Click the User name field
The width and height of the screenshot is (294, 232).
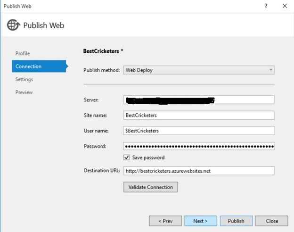point(199,131)
